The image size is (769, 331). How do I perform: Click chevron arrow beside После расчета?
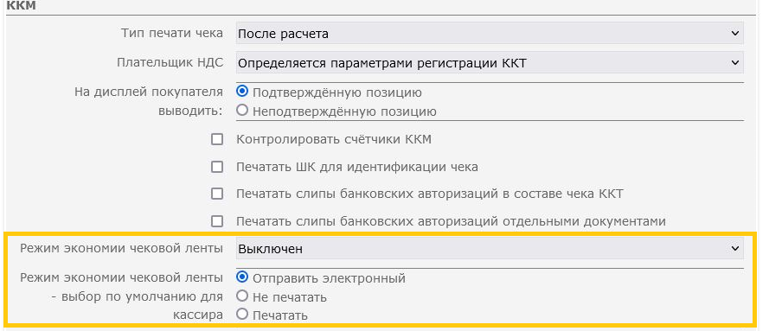coord(734,34)
